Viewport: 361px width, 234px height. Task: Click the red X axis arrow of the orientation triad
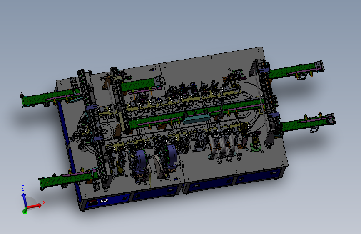[34, 206]
